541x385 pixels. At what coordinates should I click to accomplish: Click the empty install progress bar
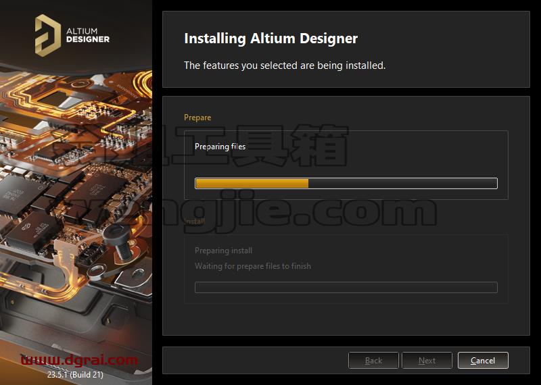click(346, 288)
